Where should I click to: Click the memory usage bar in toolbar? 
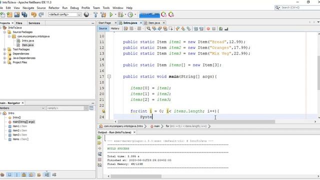[x=149, y=14]
